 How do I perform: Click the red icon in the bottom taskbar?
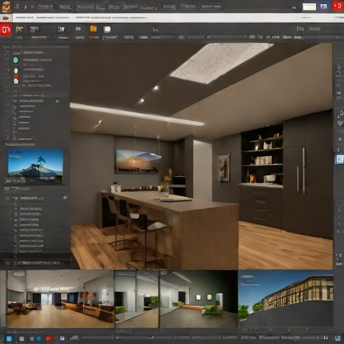49,339
